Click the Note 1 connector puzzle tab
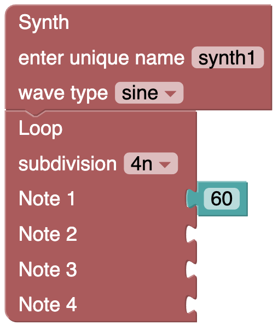Viewport: 278px width, 326px height. point(192,199)
